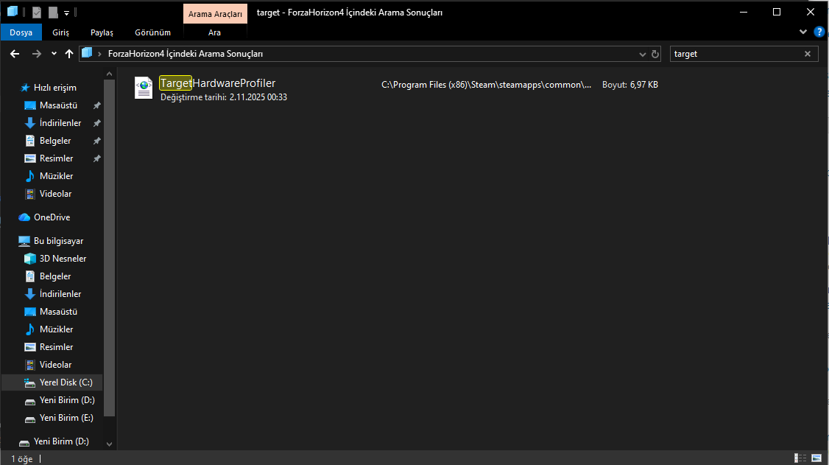829x465 pixels.
Task: Clear the search box text
Action: pyautogui.click(x=808, y=54)
